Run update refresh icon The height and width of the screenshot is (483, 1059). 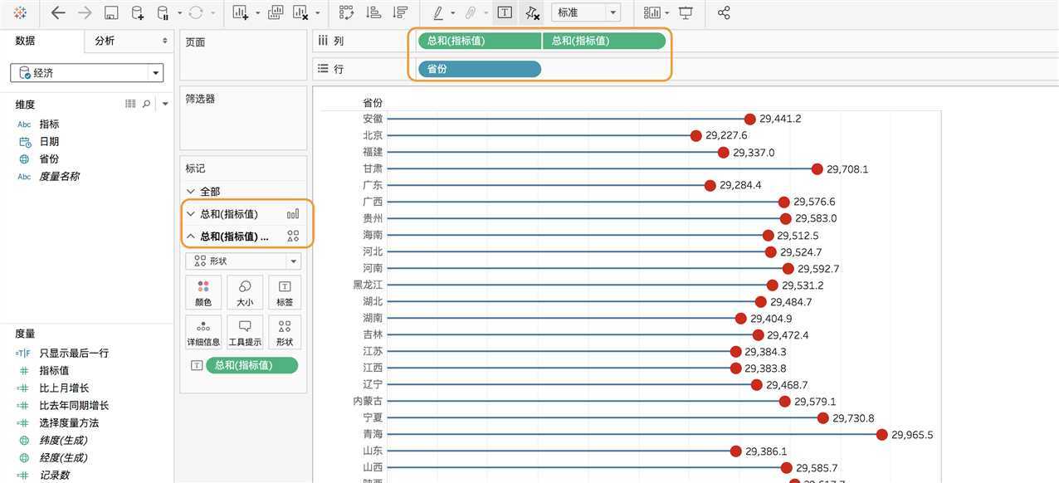pyautogui.click(x=196, y=12)
